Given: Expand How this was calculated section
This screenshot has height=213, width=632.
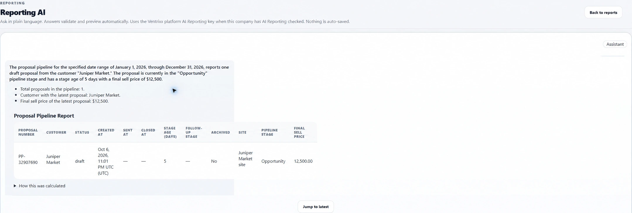Looking at the screenshot, I should pos(40,186).
